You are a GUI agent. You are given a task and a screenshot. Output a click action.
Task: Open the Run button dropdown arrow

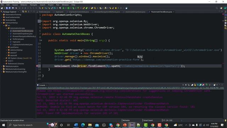click(71, 8)
